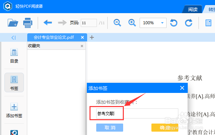Click the 添加书签 dialog title

pos(98,88)
